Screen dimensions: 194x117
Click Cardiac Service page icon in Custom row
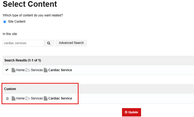click(45, 98)
